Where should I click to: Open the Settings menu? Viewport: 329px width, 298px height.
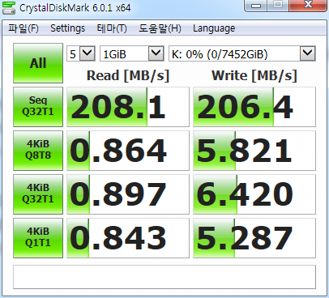[67, 28]
